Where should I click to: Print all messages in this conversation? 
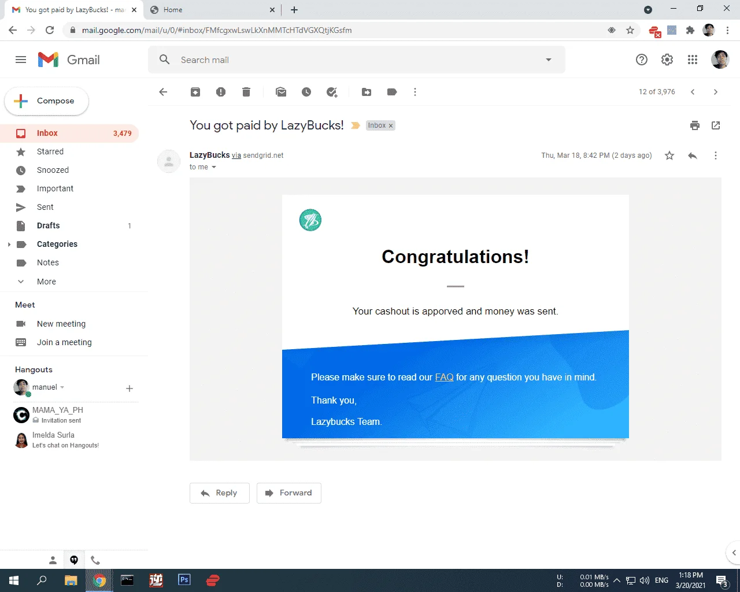point(695,125)
